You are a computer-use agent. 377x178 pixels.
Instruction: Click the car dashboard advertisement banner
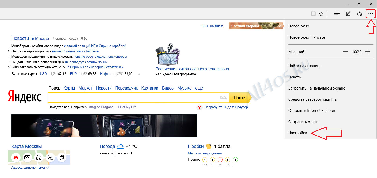coord(104,126)
